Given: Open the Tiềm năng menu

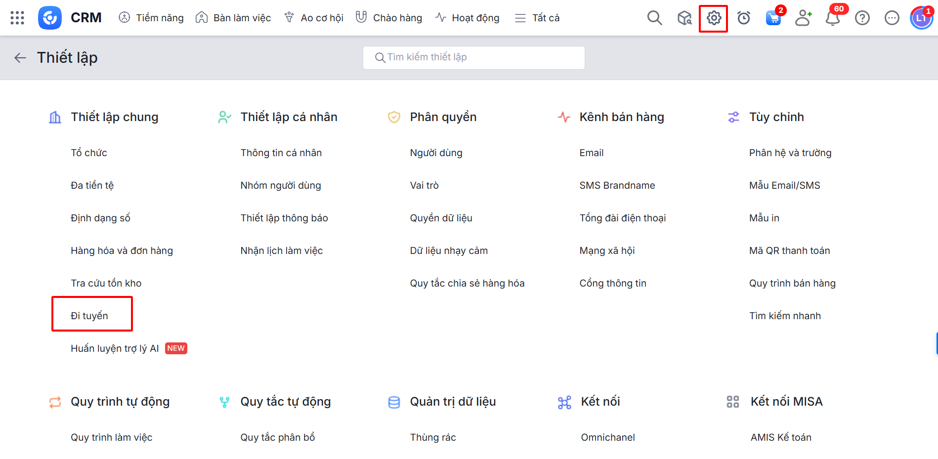Looking at the screenshot, I should click(151, 18).
